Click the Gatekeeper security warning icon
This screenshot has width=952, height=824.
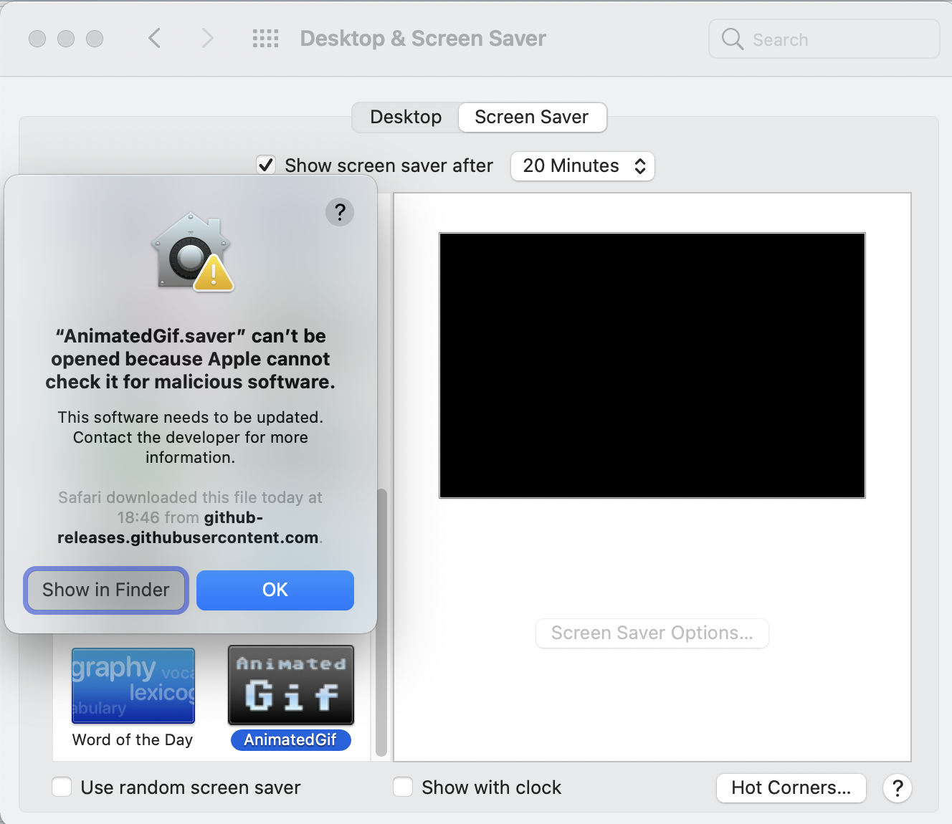pos(192,251)
